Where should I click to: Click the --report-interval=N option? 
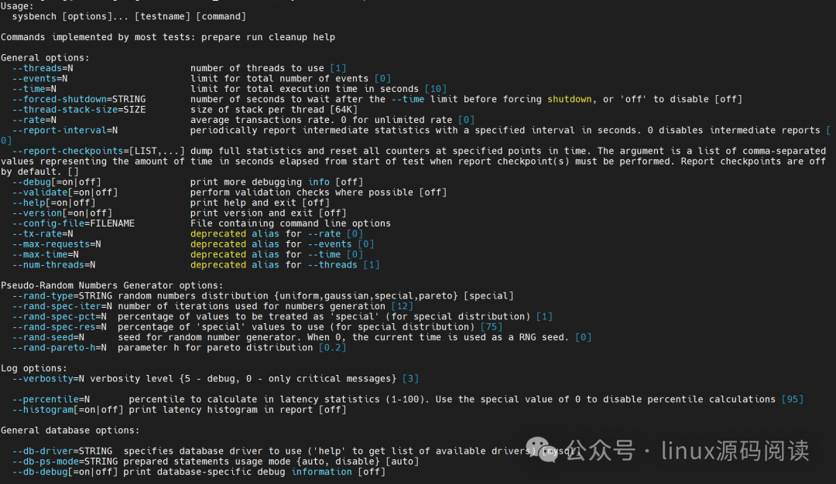coord(65,131)
